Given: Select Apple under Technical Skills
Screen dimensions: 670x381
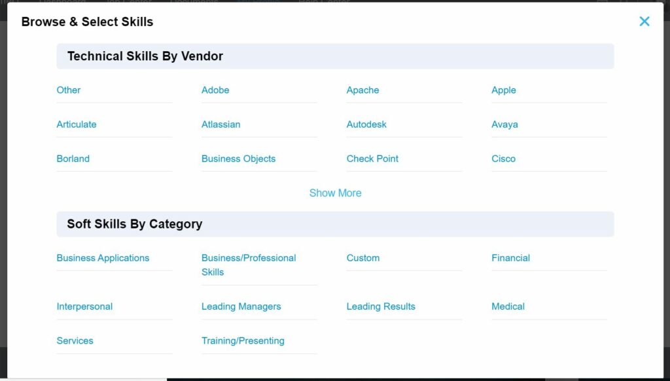Looking at the screenshot, I should [x=503, y=90].
